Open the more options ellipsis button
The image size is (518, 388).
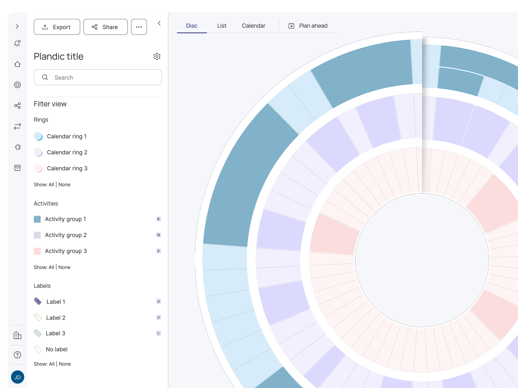click(x=139, y=27)
